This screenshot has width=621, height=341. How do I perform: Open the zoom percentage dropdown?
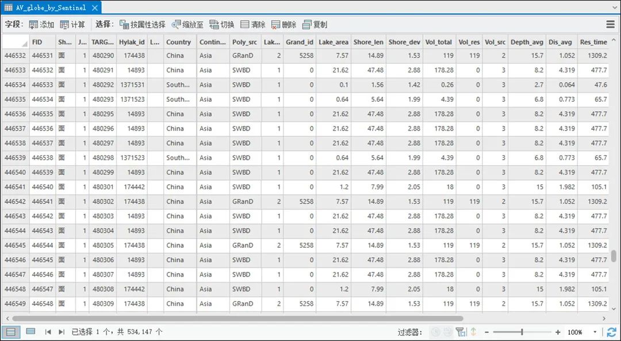(x=595, y=332)
